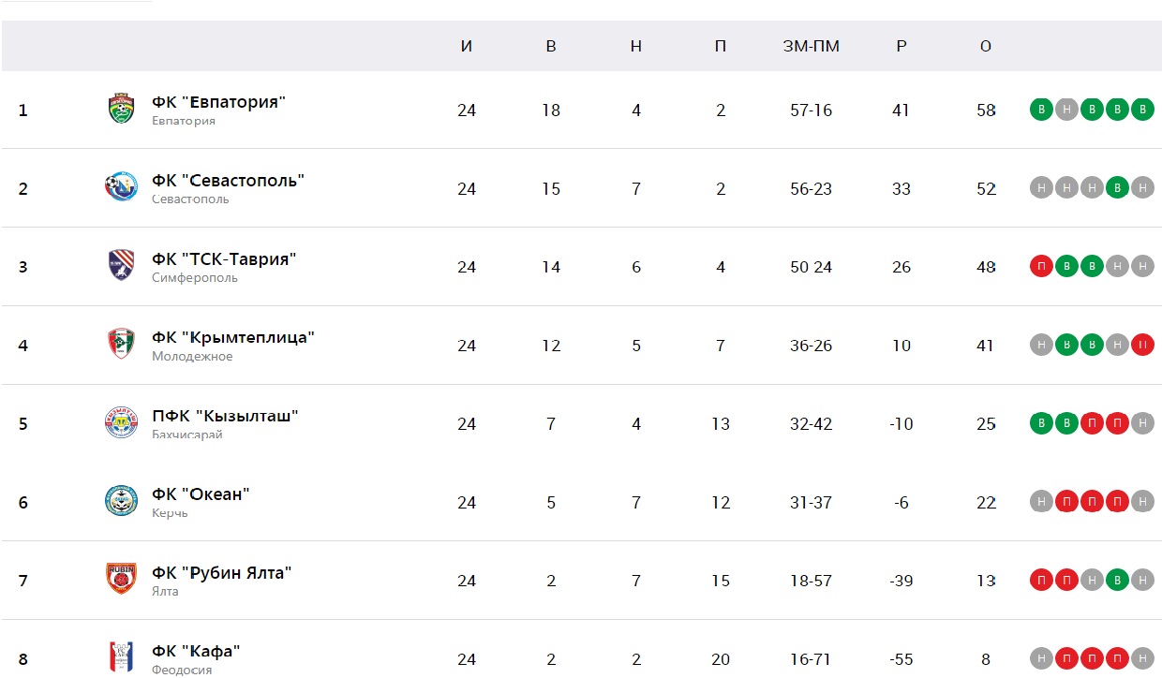This screenshot has width=1162, height=678.
Task: Select the Kyzyltash round club logo
Action: pos(121,423)
